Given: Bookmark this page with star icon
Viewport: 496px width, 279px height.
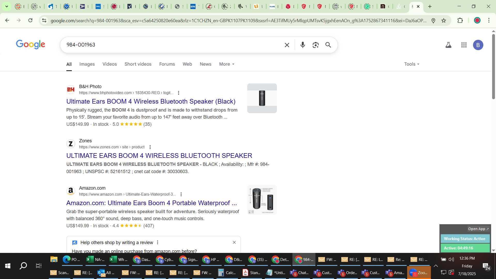Looking at the screenshot, I should click(444, 21).
